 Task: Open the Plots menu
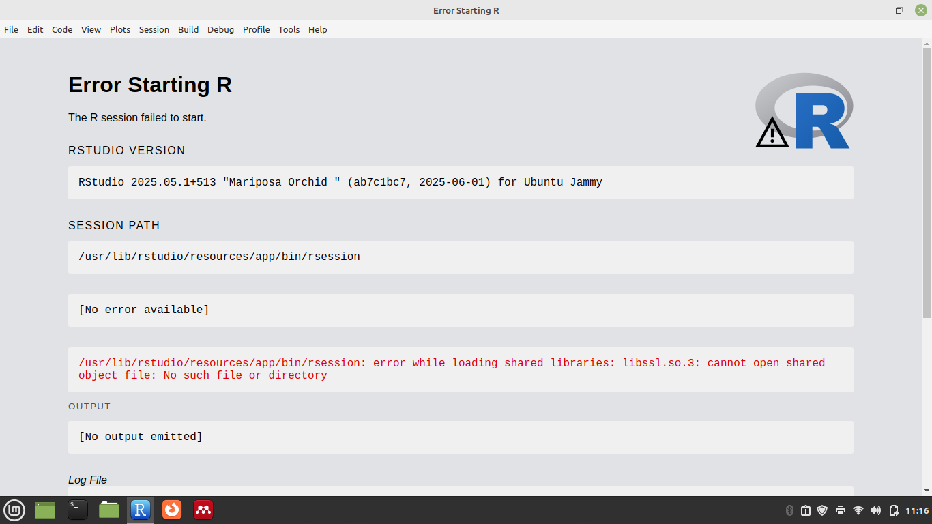pos(120,29)
